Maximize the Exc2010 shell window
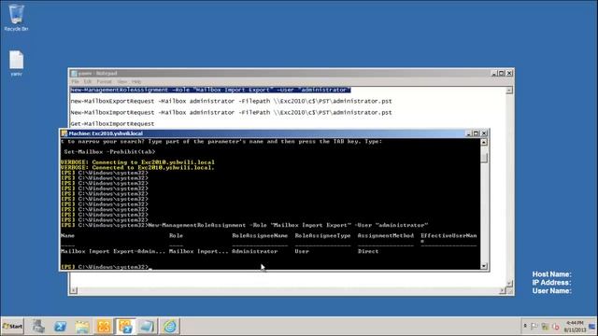598x336 pixels. [477, 133]
